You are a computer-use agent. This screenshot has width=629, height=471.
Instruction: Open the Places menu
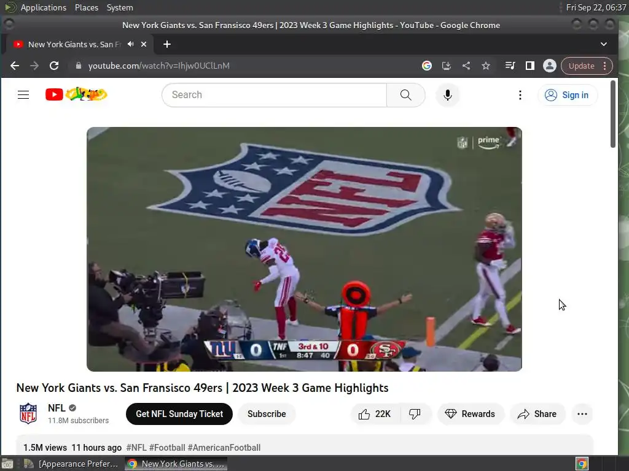86,7
